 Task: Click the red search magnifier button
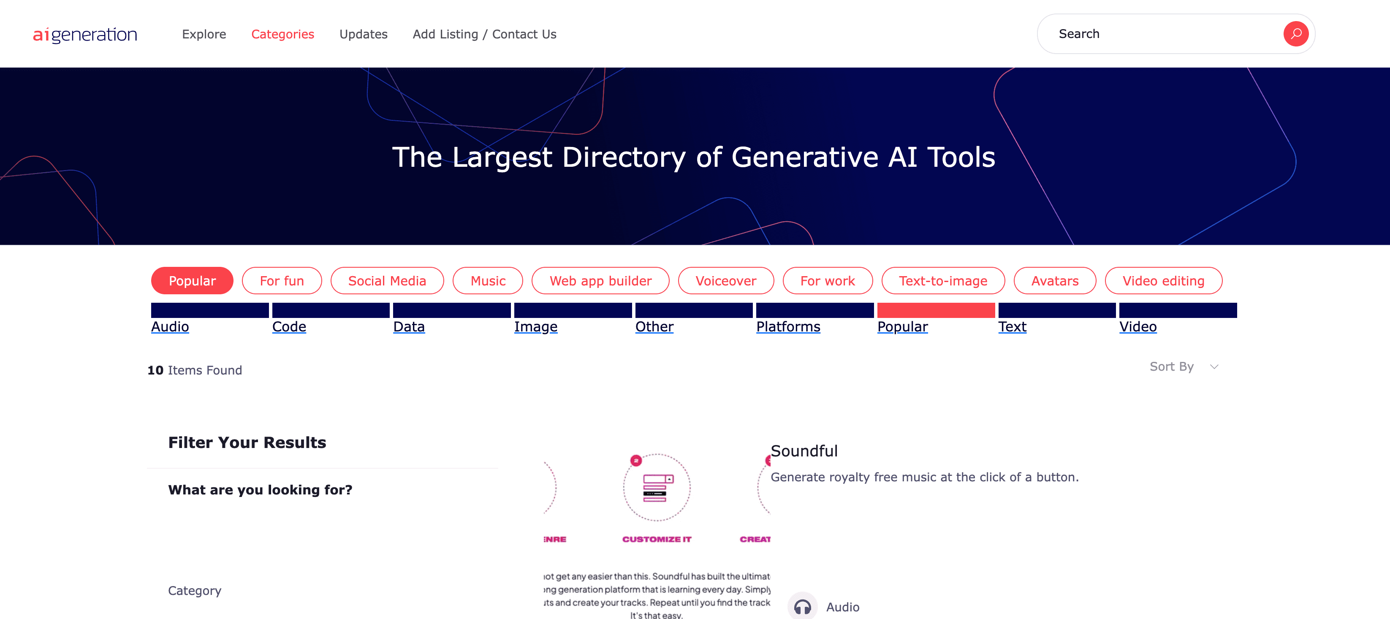coord(1295,34)
